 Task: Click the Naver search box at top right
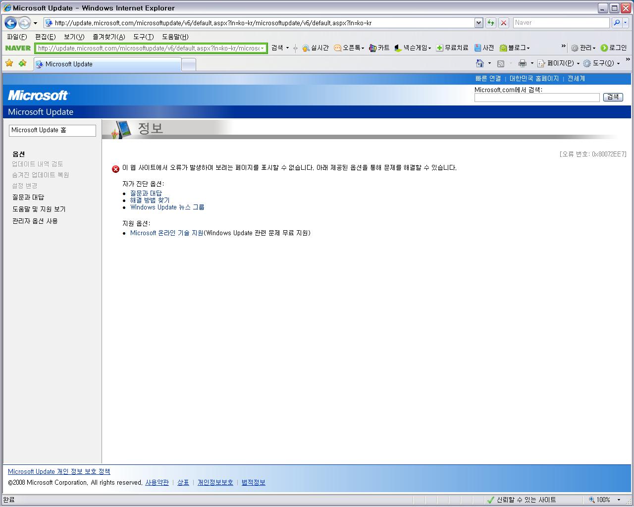561,23
